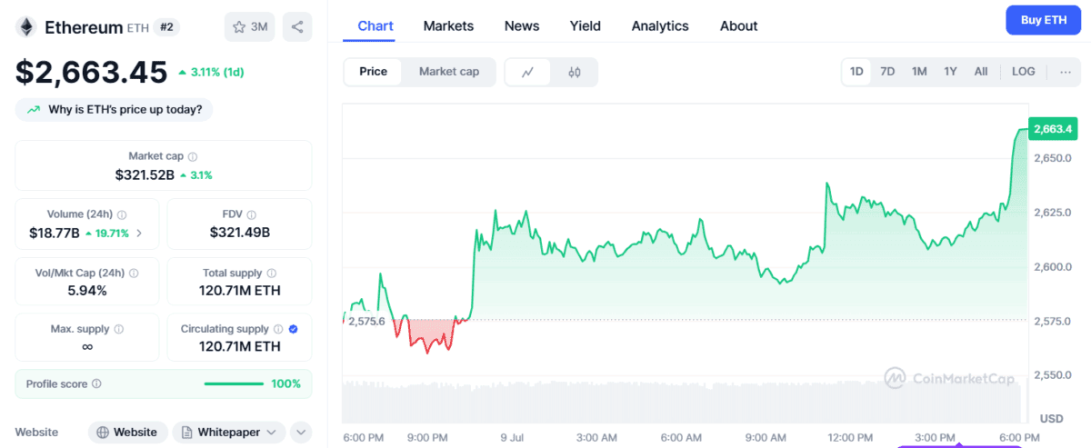Click the Buy ETH button

1043,20
